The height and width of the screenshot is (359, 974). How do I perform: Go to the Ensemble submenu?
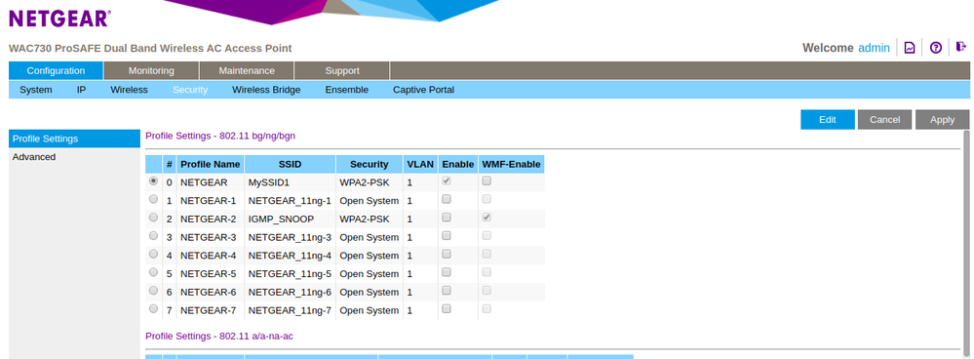click(347, 90)
